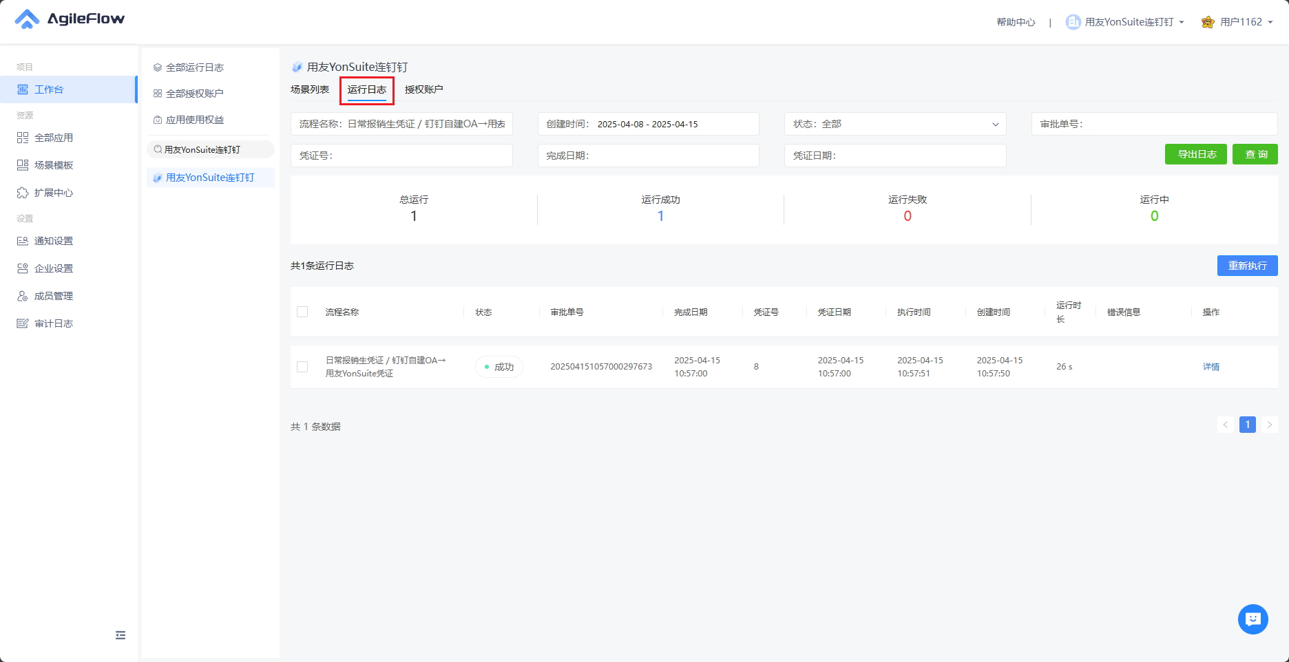Select 应用使用权益 in side menu

pyautogui.click(x=195, y=120)
